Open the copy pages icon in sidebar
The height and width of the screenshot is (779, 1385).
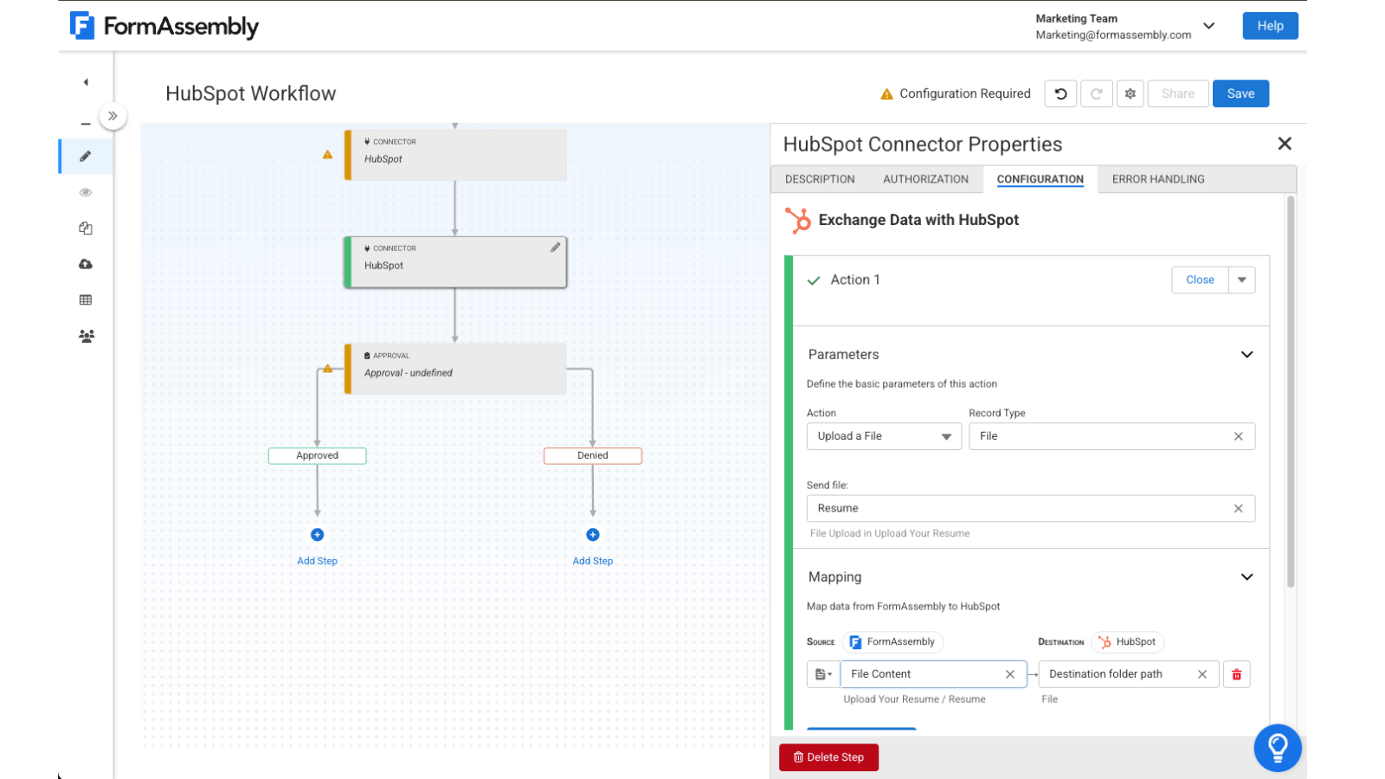coord(85,228)
